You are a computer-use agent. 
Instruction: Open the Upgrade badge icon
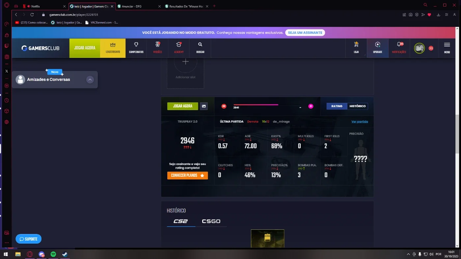377,48
